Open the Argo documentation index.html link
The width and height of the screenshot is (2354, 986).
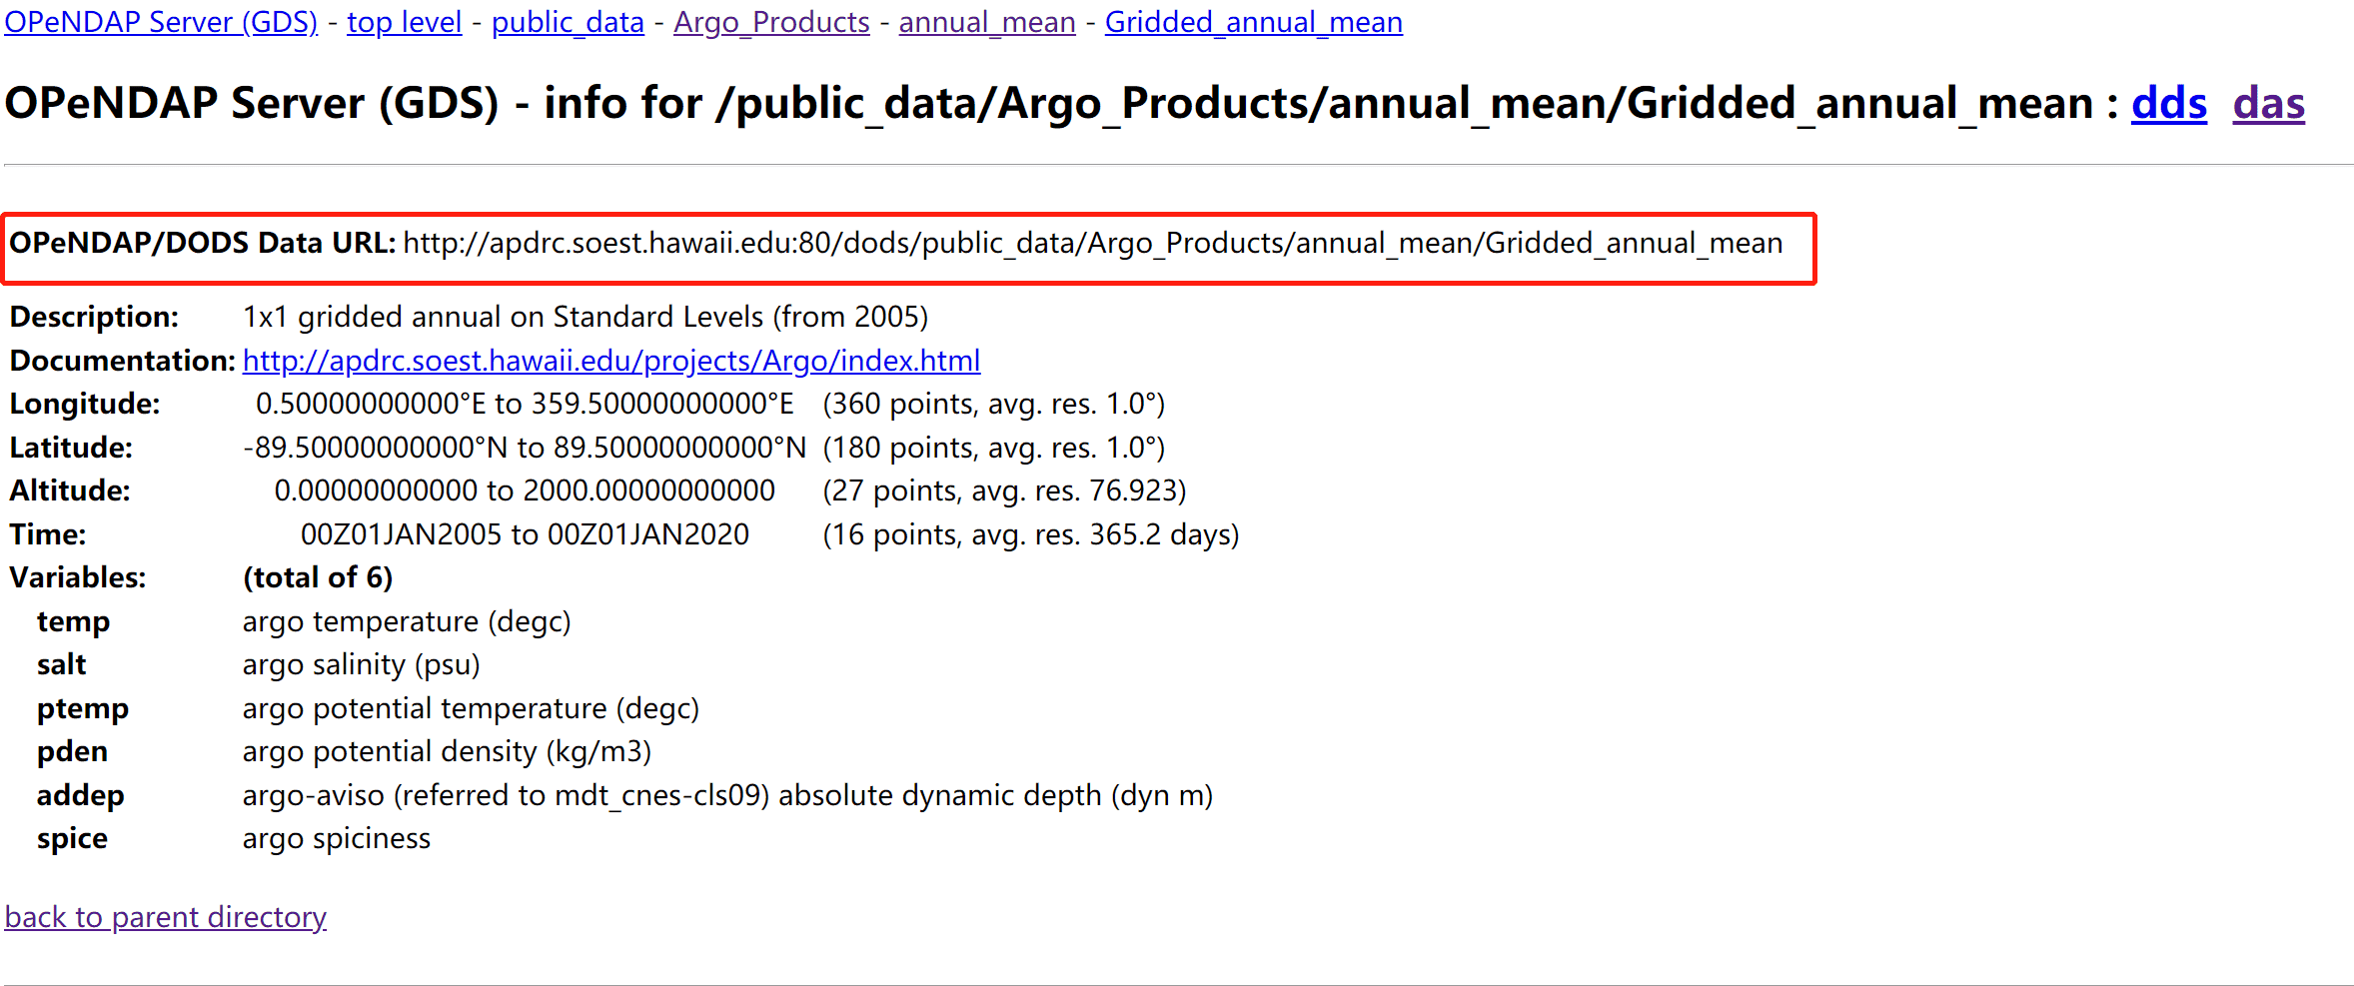click(x=611, y=361)
